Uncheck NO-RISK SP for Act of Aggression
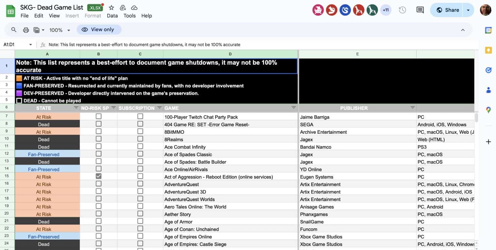The height and width of the screenshot is (250, 496). (x=99, y=176)
